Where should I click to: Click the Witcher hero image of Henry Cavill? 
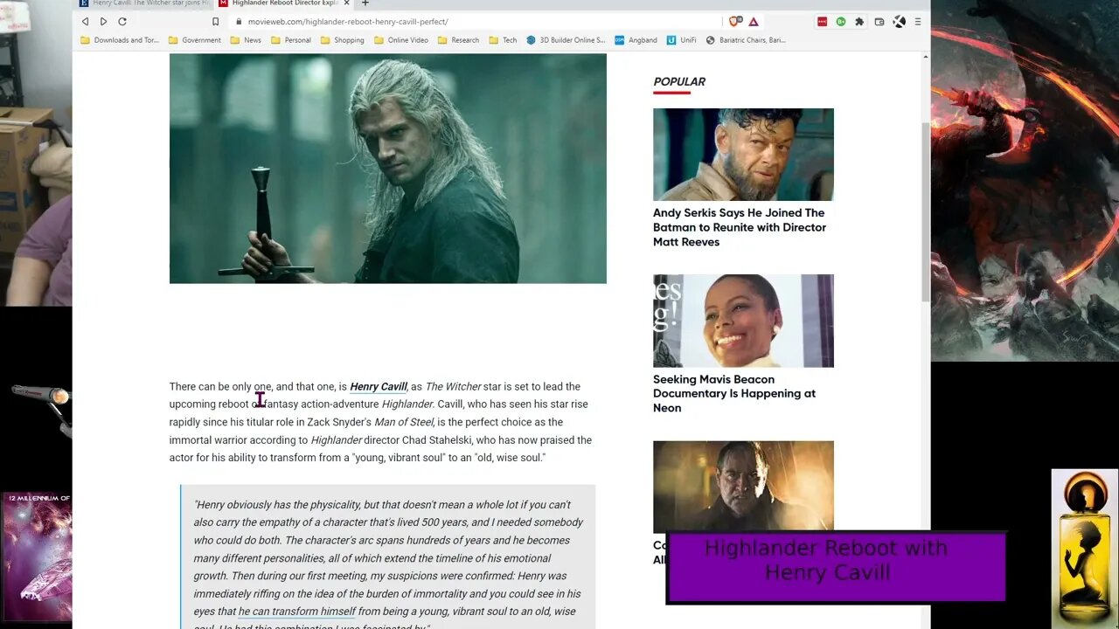388,169
